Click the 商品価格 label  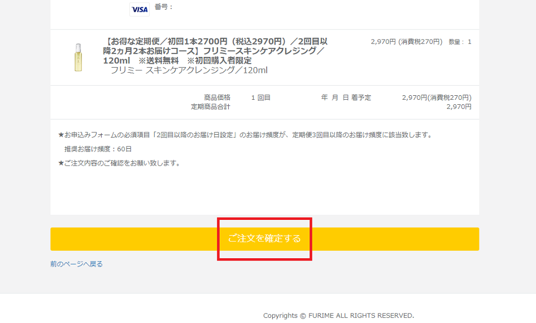217,98
